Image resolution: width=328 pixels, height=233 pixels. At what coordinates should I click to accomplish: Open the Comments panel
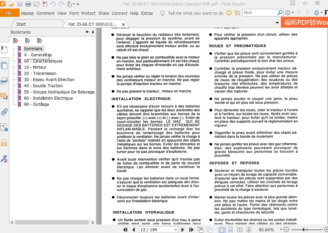(x=4, y=97)
